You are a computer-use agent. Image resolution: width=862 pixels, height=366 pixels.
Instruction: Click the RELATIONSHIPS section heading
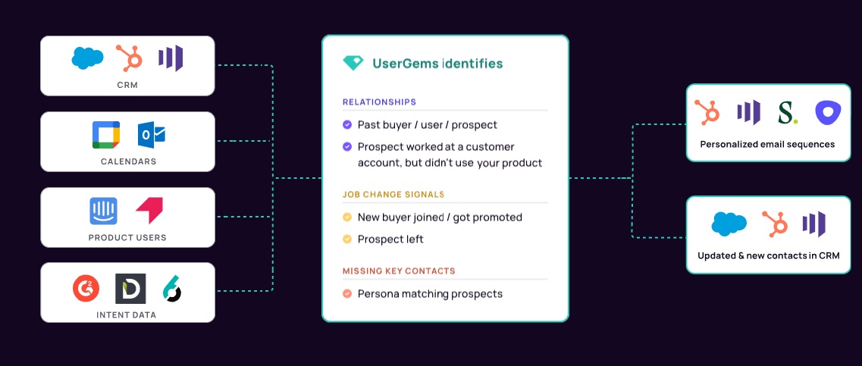tap(379, 102)
